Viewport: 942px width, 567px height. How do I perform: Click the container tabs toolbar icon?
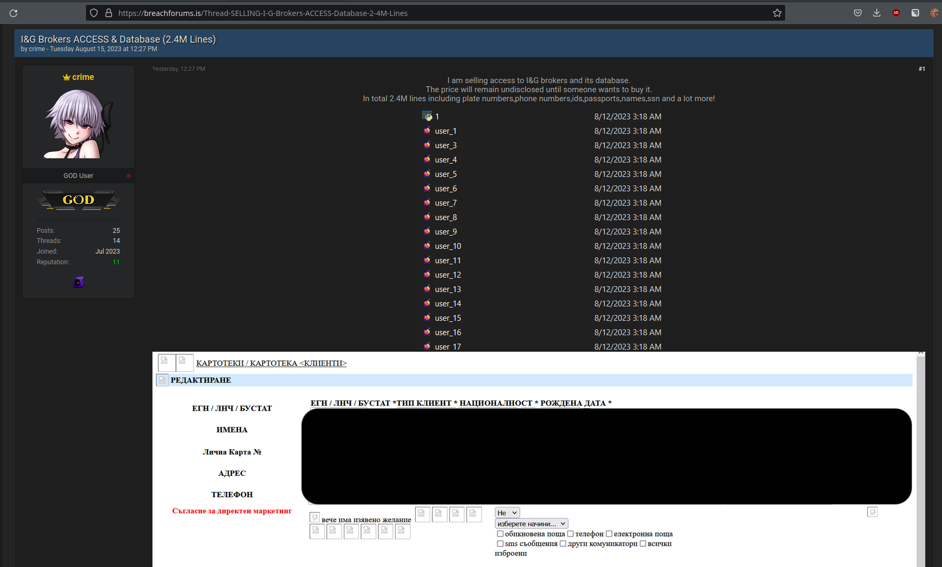click(915, 13)
